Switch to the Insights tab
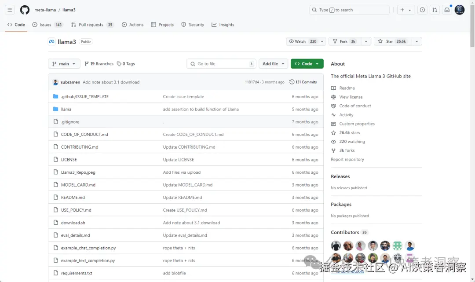The width and height of the screenshot is (475, 282). tap(223, 25)
